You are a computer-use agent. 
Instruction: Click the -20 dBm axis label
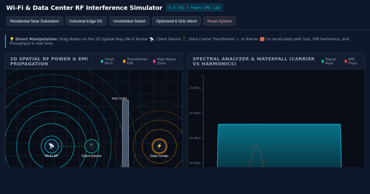tap(195, 88)
